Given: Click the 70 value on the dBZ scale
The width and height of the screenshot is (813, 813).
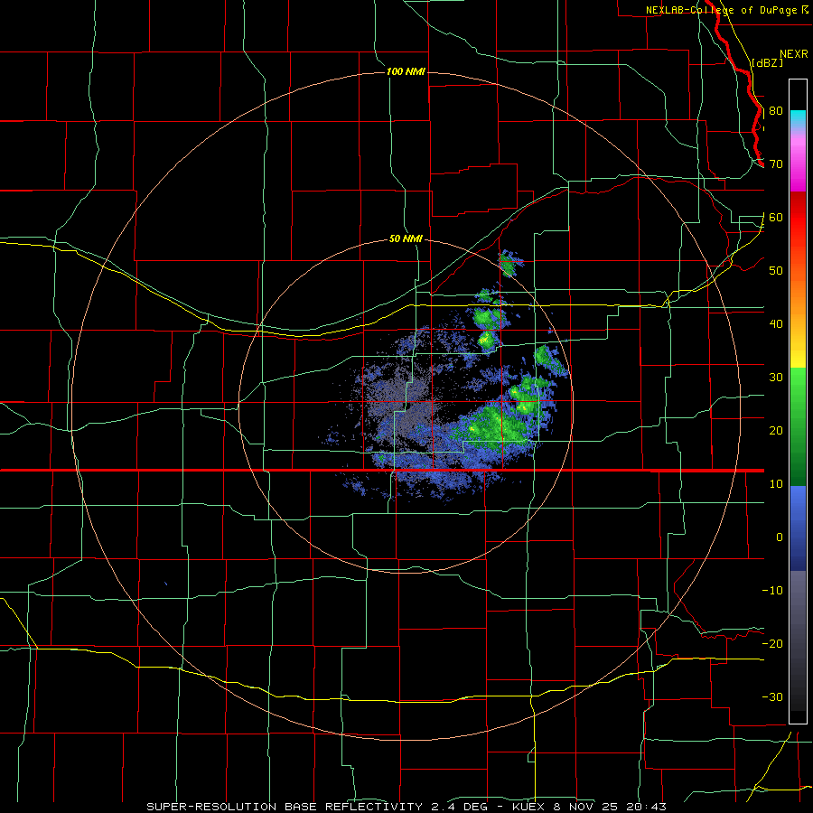Looking at the screenshot, I should [x=776, y=164].
